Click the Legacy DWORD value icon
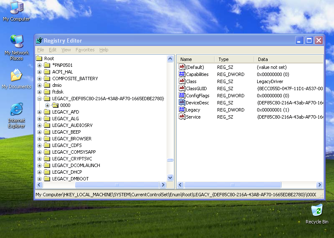Screen dimensions: 334x238 click(x=182, y=109)
